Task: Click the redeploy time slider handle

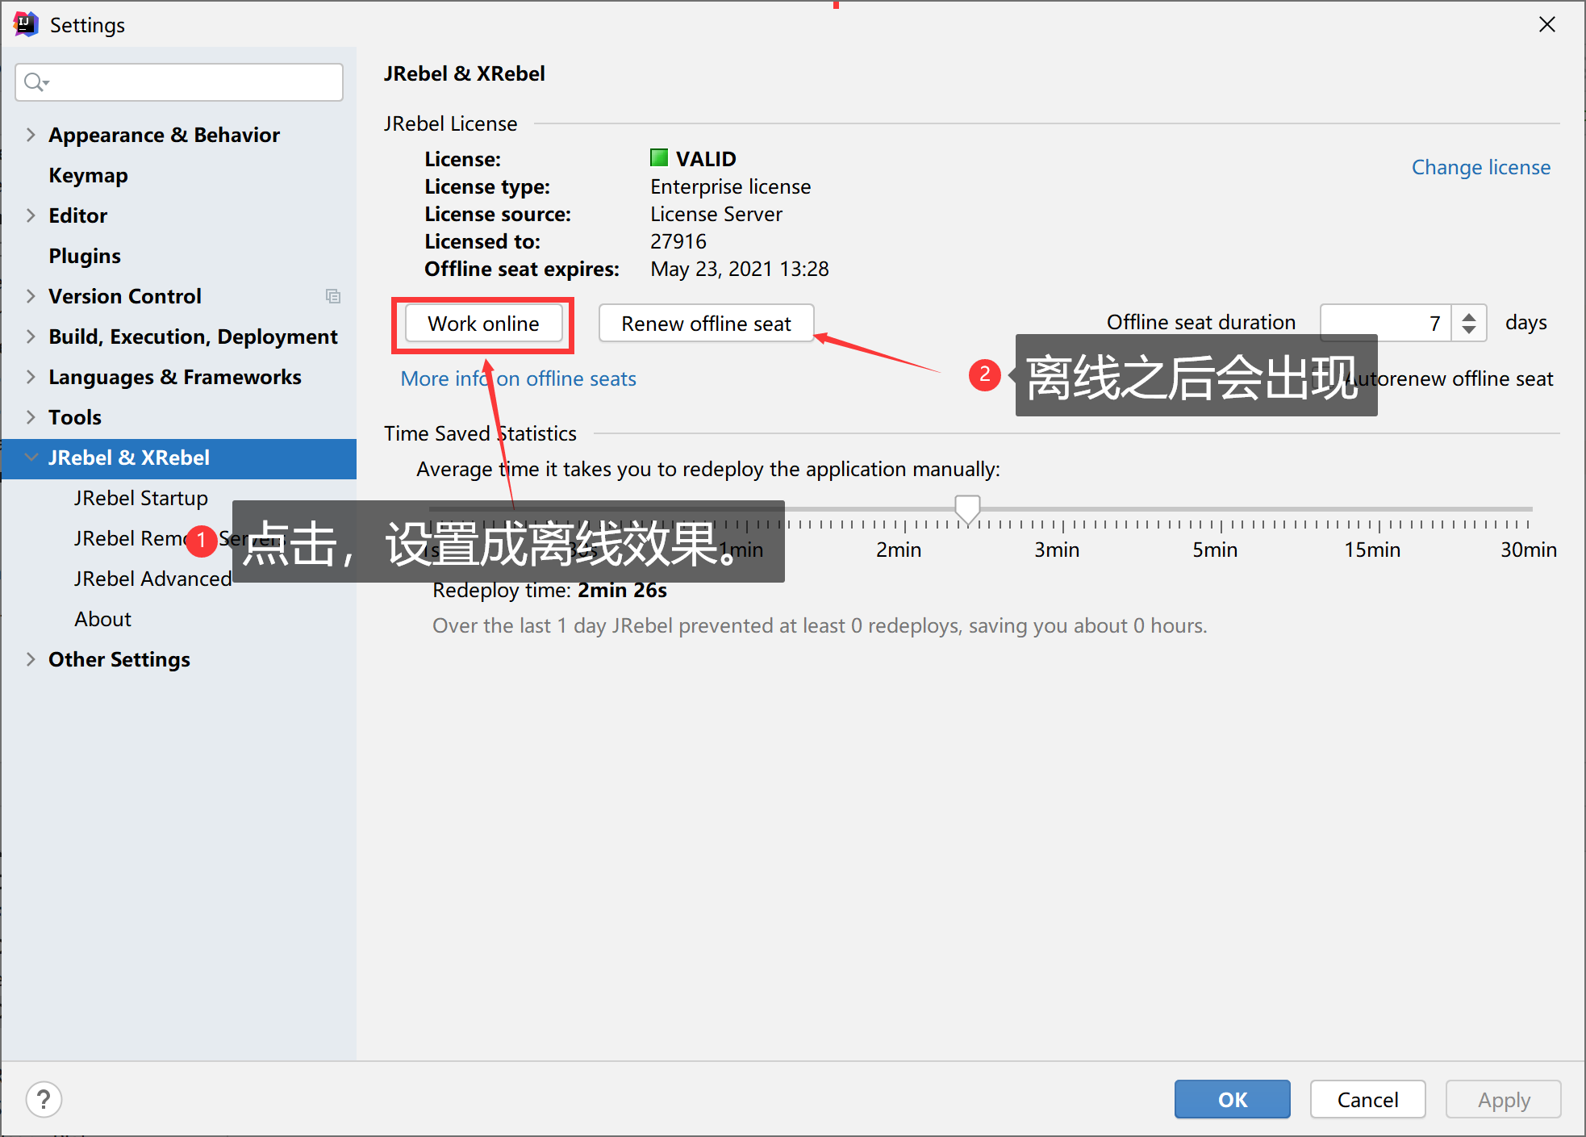Action: [967, 508]
